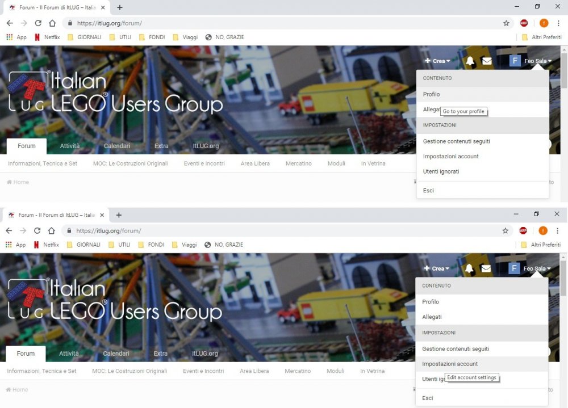Click the bookmark star in the lower browser window
The width and height of the screenshot is (568, 408).
pyautogui.click(x=506, y=230)
